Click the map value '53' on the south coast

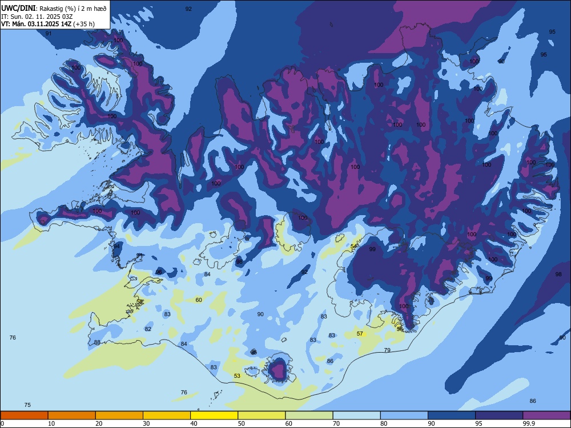237,375
